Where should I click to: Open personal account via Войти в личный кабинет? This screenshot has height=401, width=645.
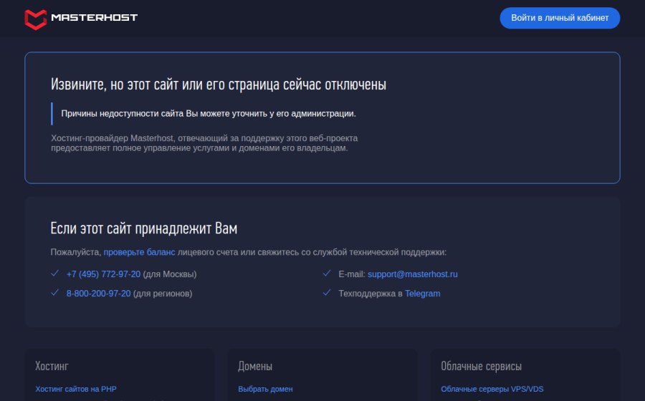coord(560,18)
